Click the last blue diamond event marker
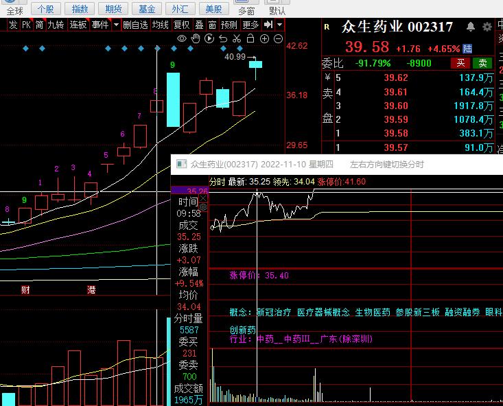This screenshot has height=406, width=503. tap(240, 49)
